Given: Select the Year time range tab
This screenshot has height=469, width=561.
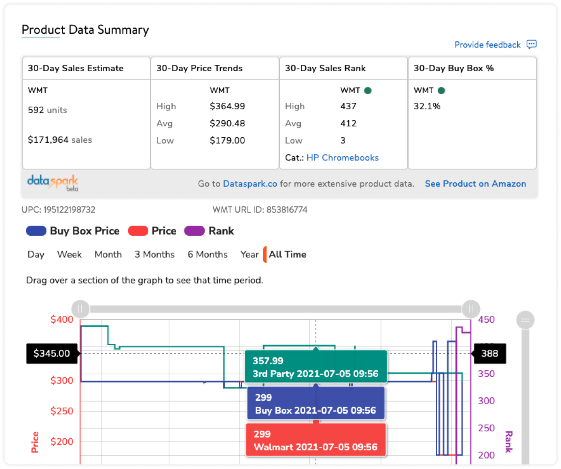Looking at the screenshot, I should click(249, 254).
